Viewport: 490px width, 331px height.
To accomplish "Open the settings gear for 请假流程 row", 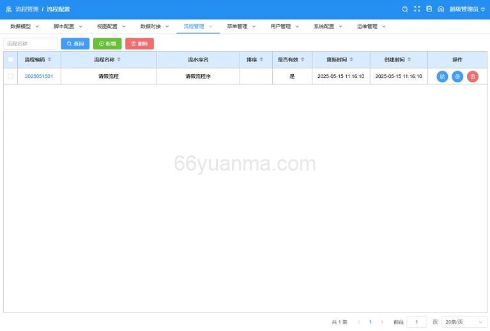I will [x=457, y=77].
